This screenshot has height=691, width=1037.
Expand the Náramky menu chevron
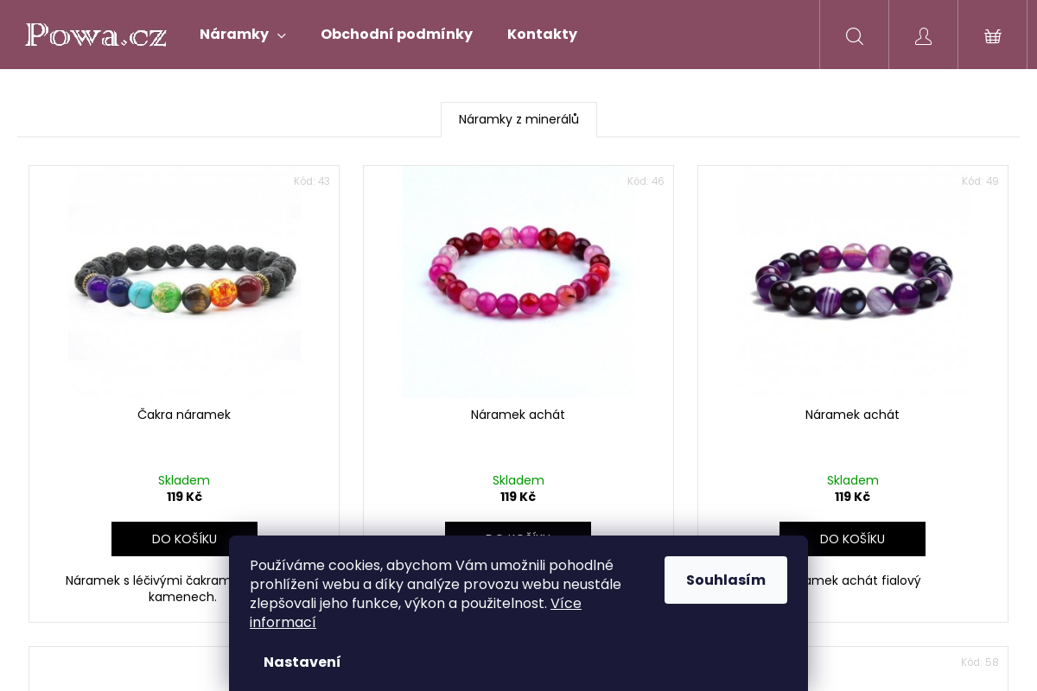click(x=282, y=35)
